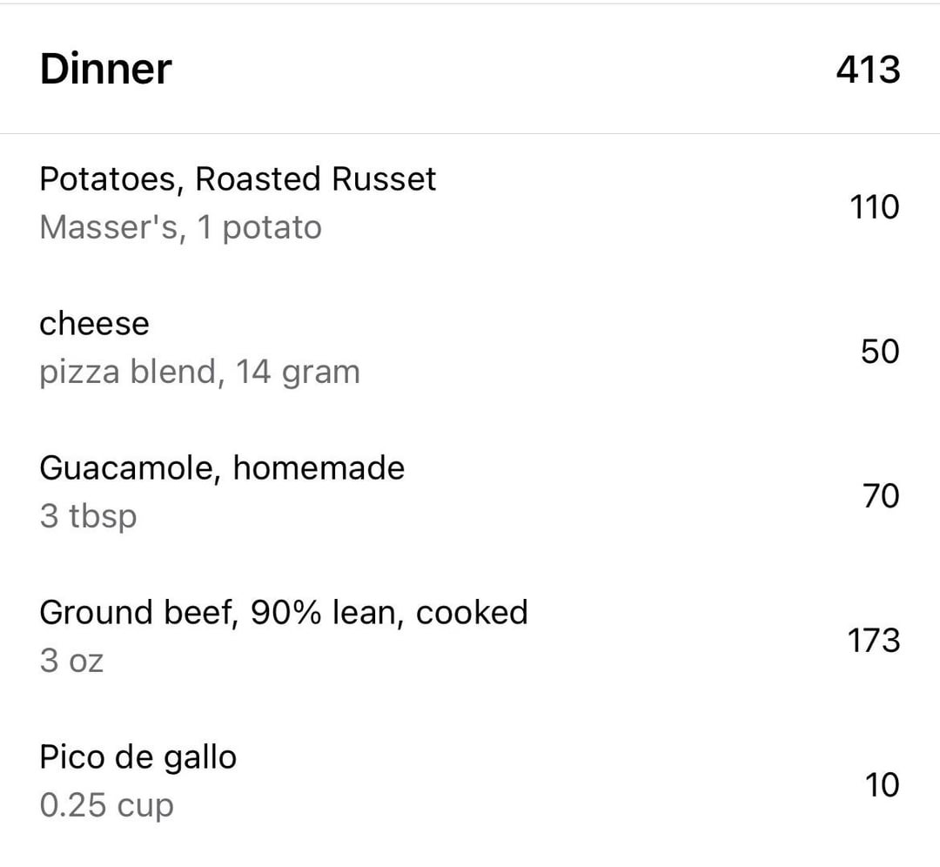Click the word cooked in beef entry
Screen dimensions: 940x867
(x=472, y=613)
